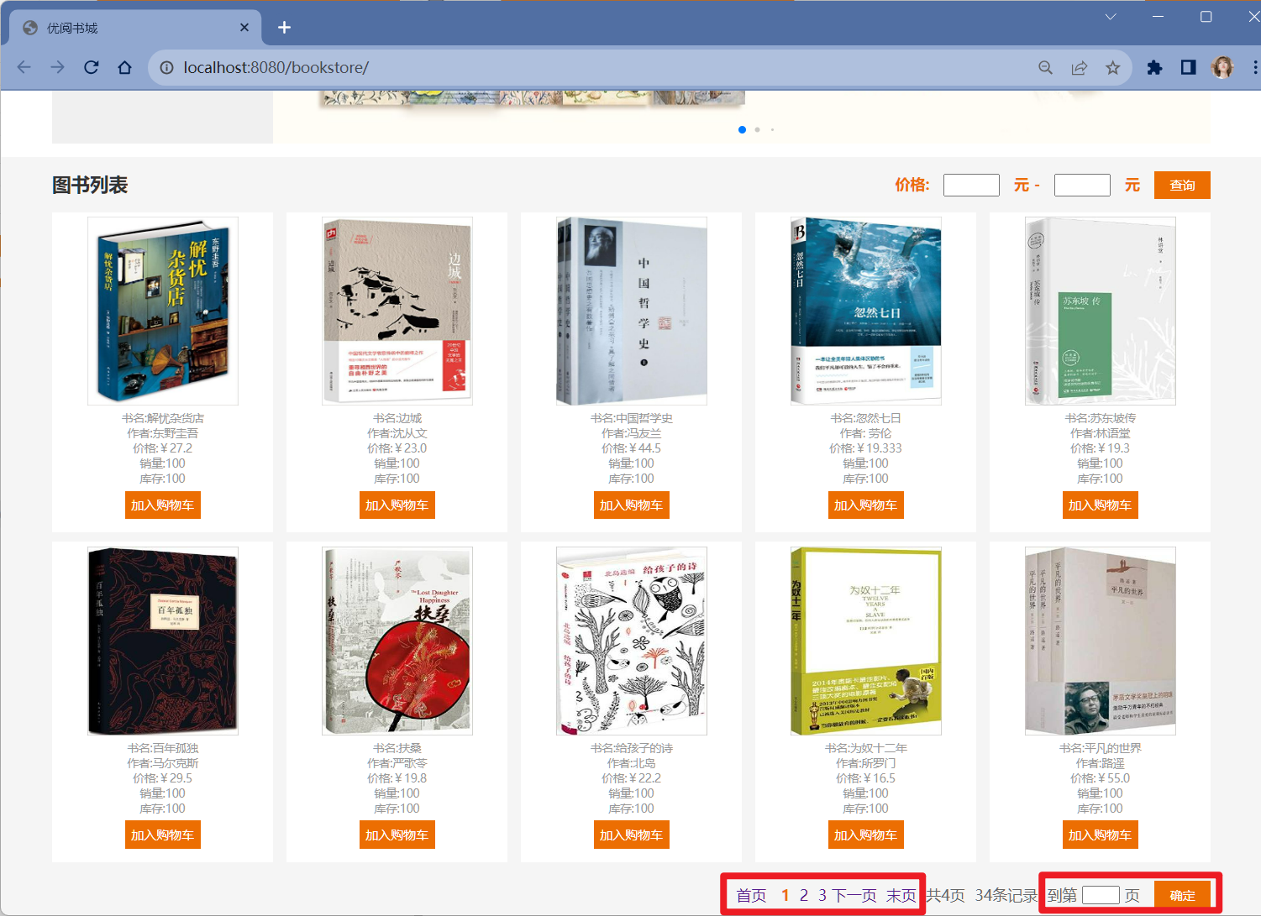Add 解忧杂货店 to shopping cart
1261x916 pixels.
(x=162, y=505)
